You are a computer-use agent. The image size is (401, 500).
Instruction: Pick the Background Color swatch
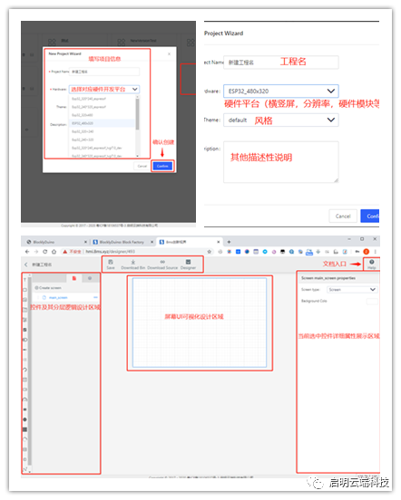click(x=372, y=301)
